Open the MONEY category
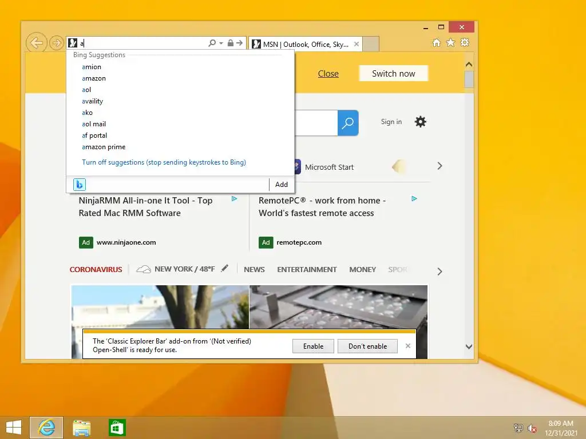The image size is (586, 439). pos(362,270)
